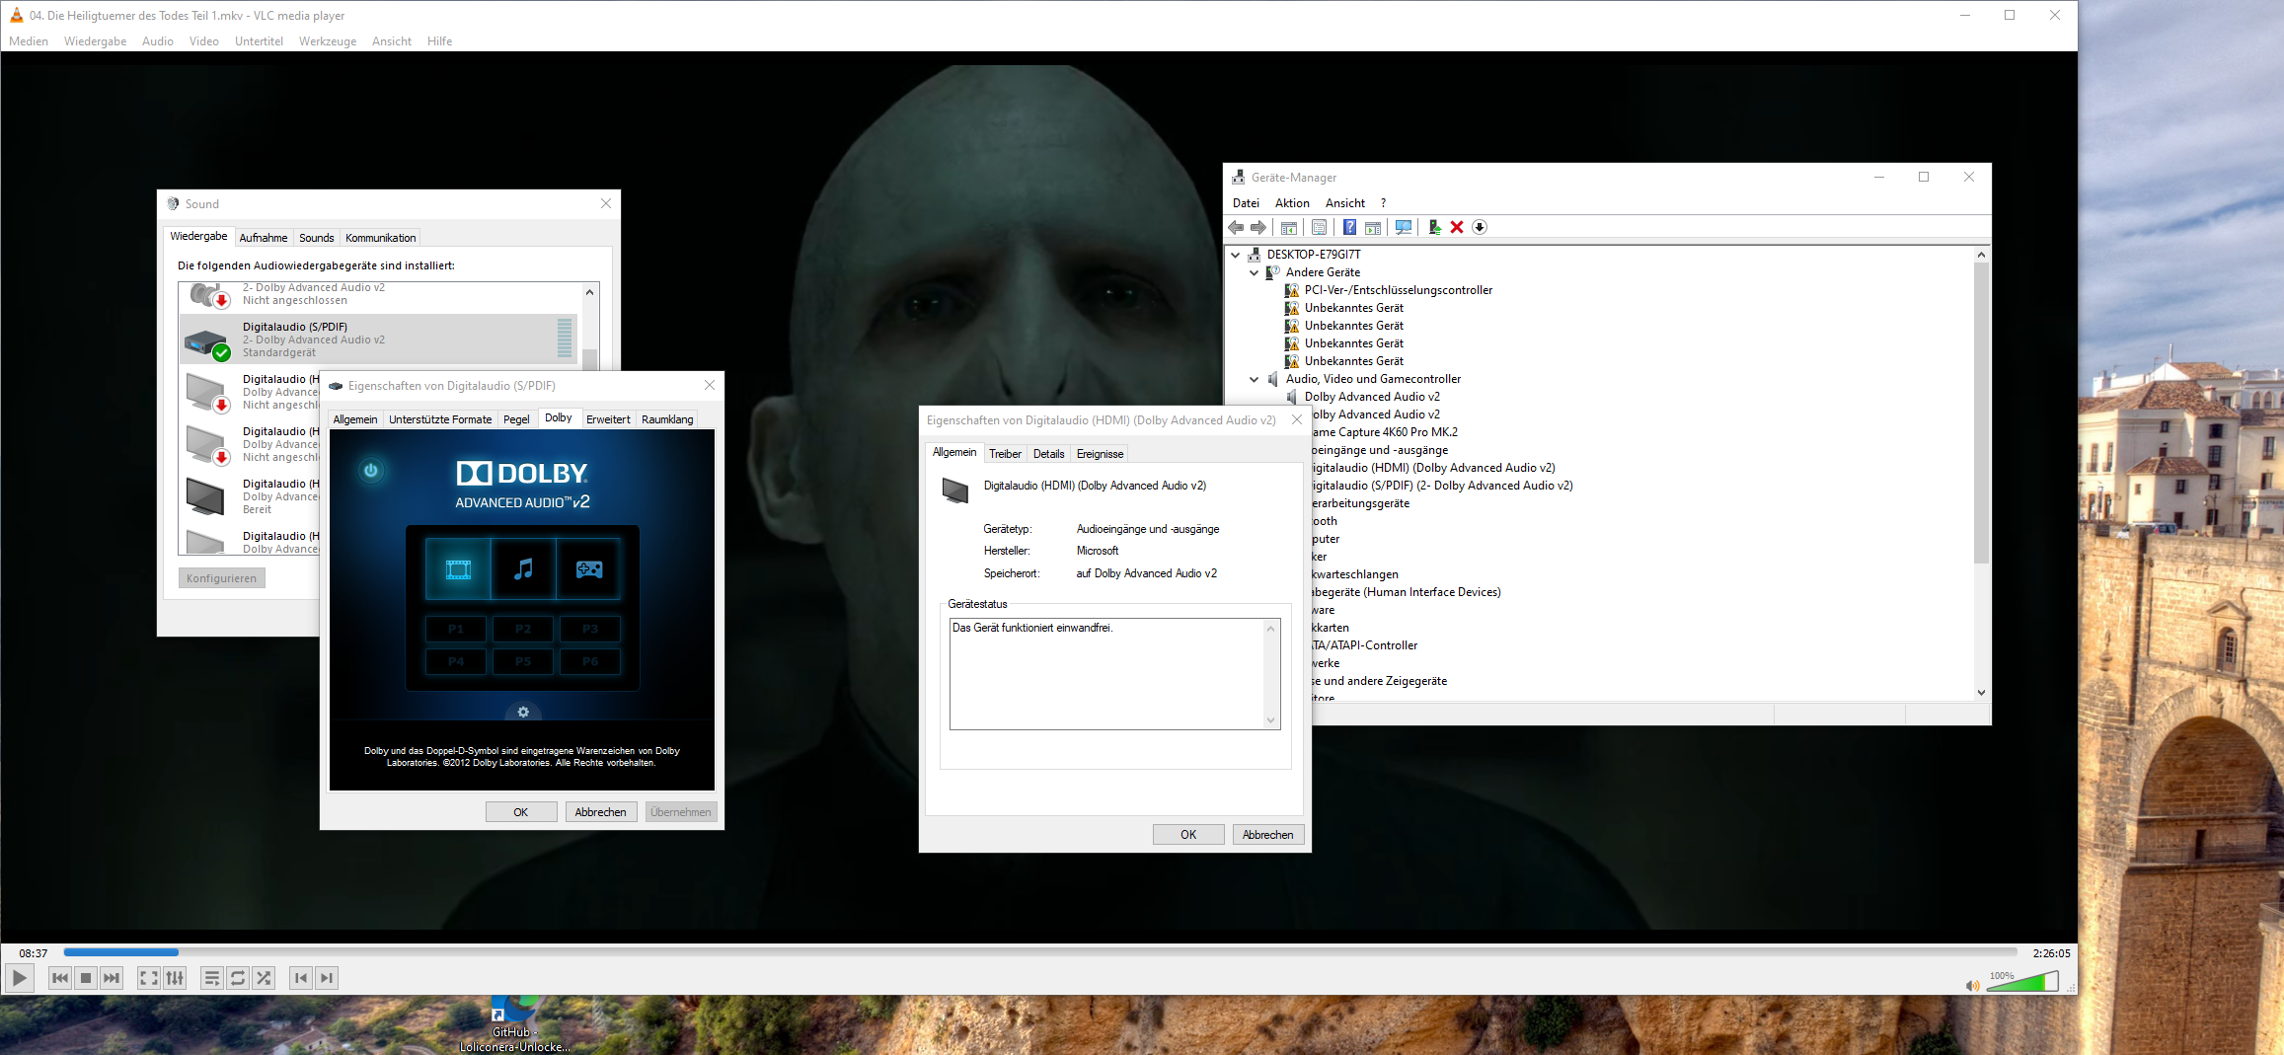Open properties sheet icon in Geräte-Manager toolbar
The width and height of the screenshot is (2284, 1055).
(1319, 228)
